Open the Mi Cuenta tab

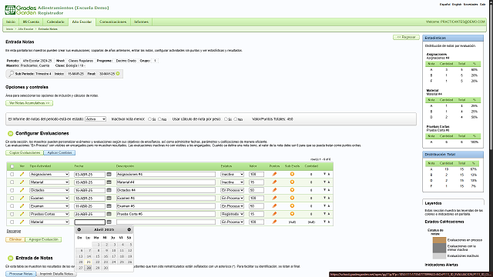click(31, 22)
